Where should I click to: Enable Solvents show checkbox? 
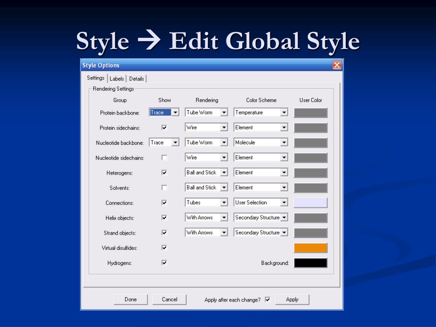click(x=164, y=188)
